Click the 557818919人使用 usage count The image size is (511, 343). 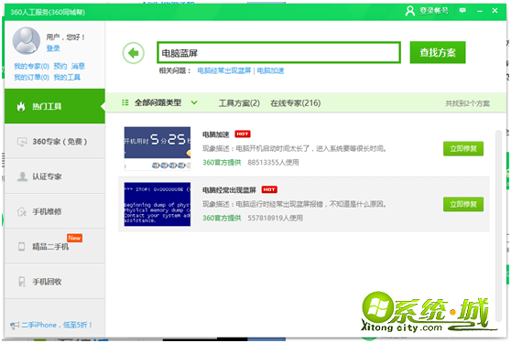pos(275,218)
